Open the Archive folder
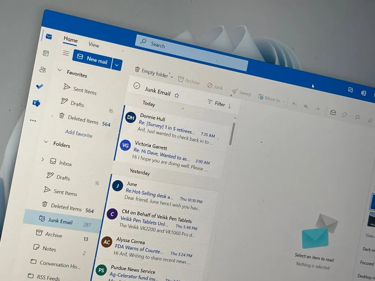This screenshot has height=281, width=375. pyautogui.click(x=49, y=234)
